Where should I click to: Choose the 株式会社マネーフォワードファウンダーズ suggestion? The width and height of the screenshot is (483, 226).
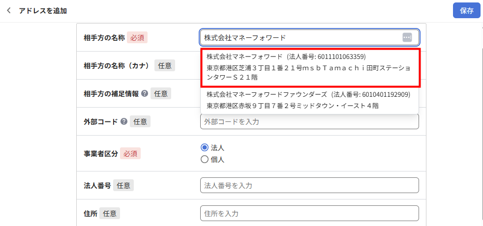click(x=309, y=100)
